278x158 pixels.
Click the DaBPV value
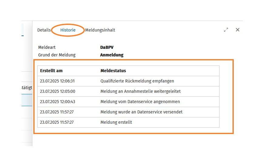point(107,47)
